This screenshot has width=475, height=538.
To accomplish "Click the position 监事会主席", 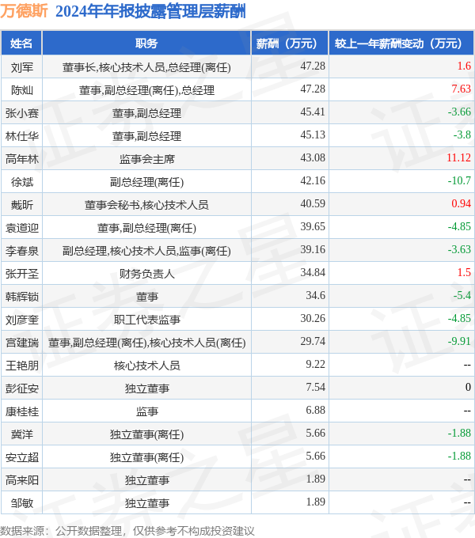I will (146, 159).
